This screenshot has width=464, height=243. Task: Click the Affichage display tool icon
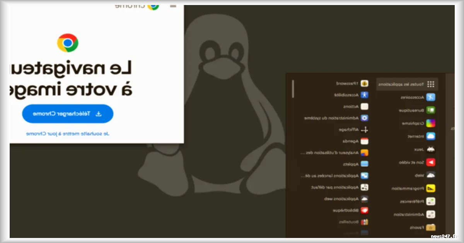point(363,130)
